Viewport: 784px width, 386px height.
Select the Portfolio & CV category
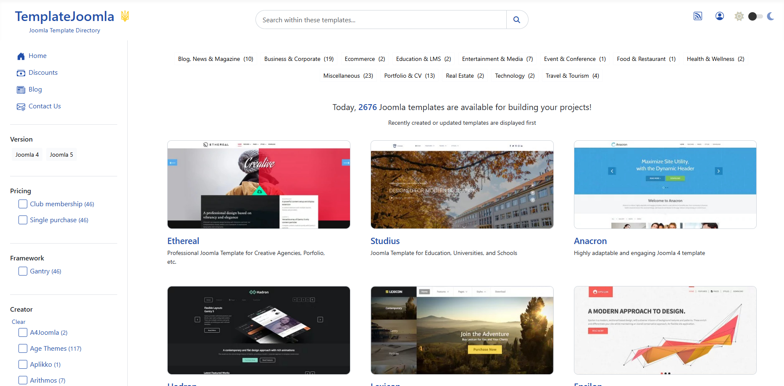pyautogui.click(x=409, y=76)
